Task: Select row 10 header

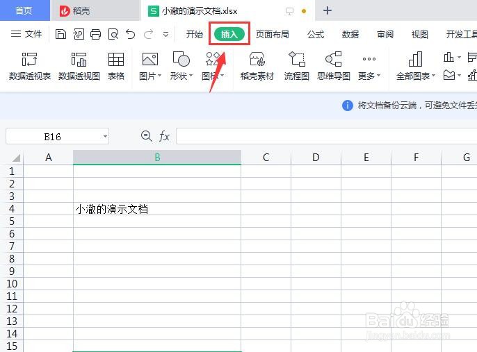Action: pos(12,284)
